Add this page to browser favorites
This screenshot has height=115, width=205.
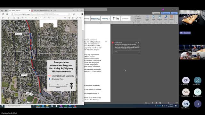pos(69,14)
